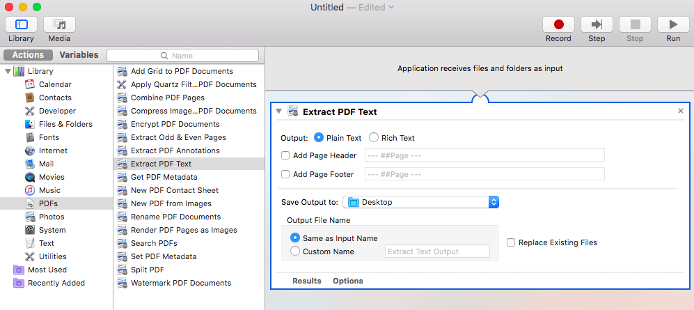The width and height of the screenshot is (694, 310).
Task: Select the Developer category icon
Action: click(x=30, y=111)
